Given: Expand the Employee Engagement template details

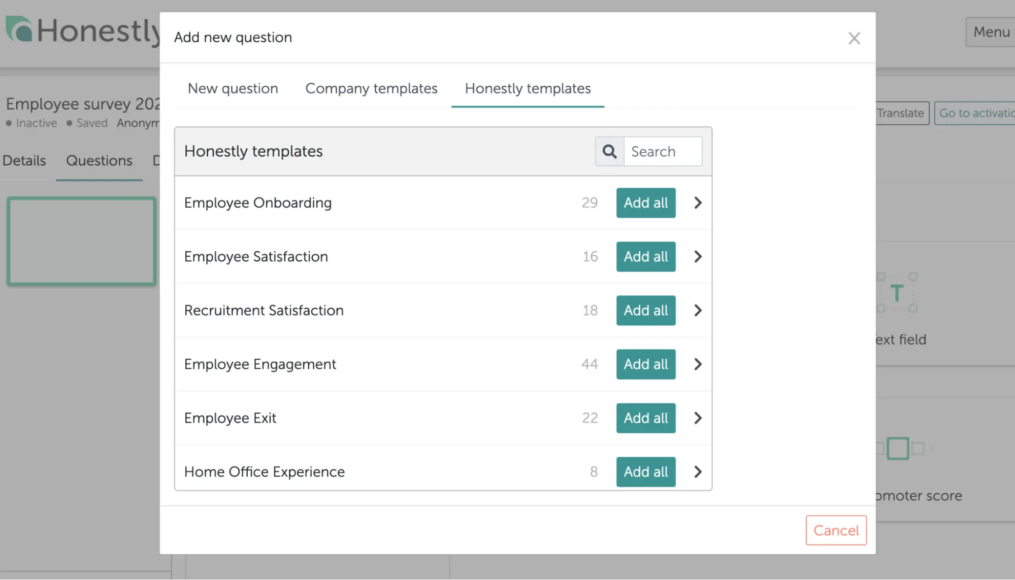Looking at the screenshot, I should tap(698, 364).
